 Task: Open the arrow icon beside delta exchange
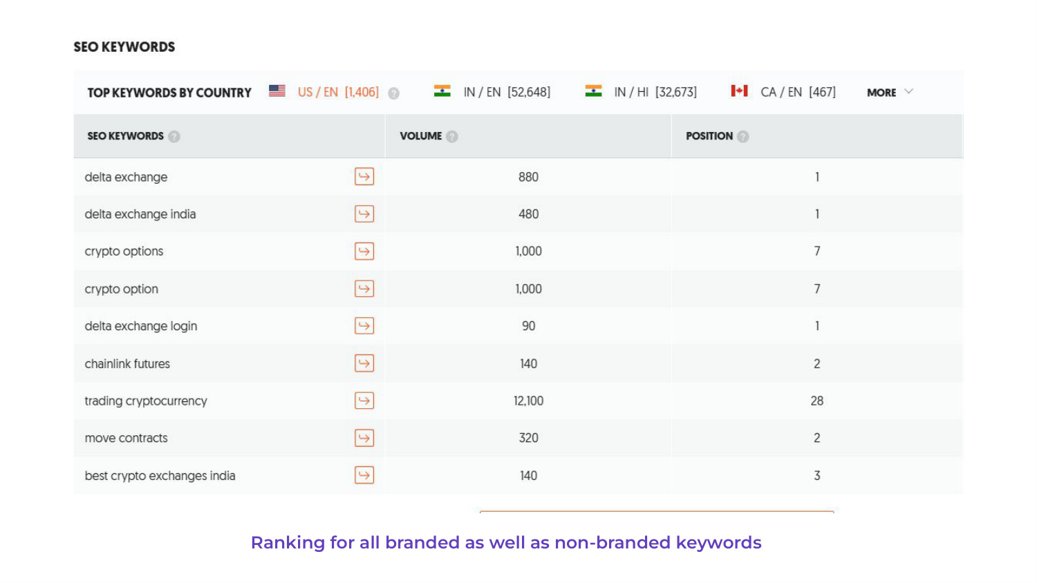pyautogui.click(x=364, y=177)
